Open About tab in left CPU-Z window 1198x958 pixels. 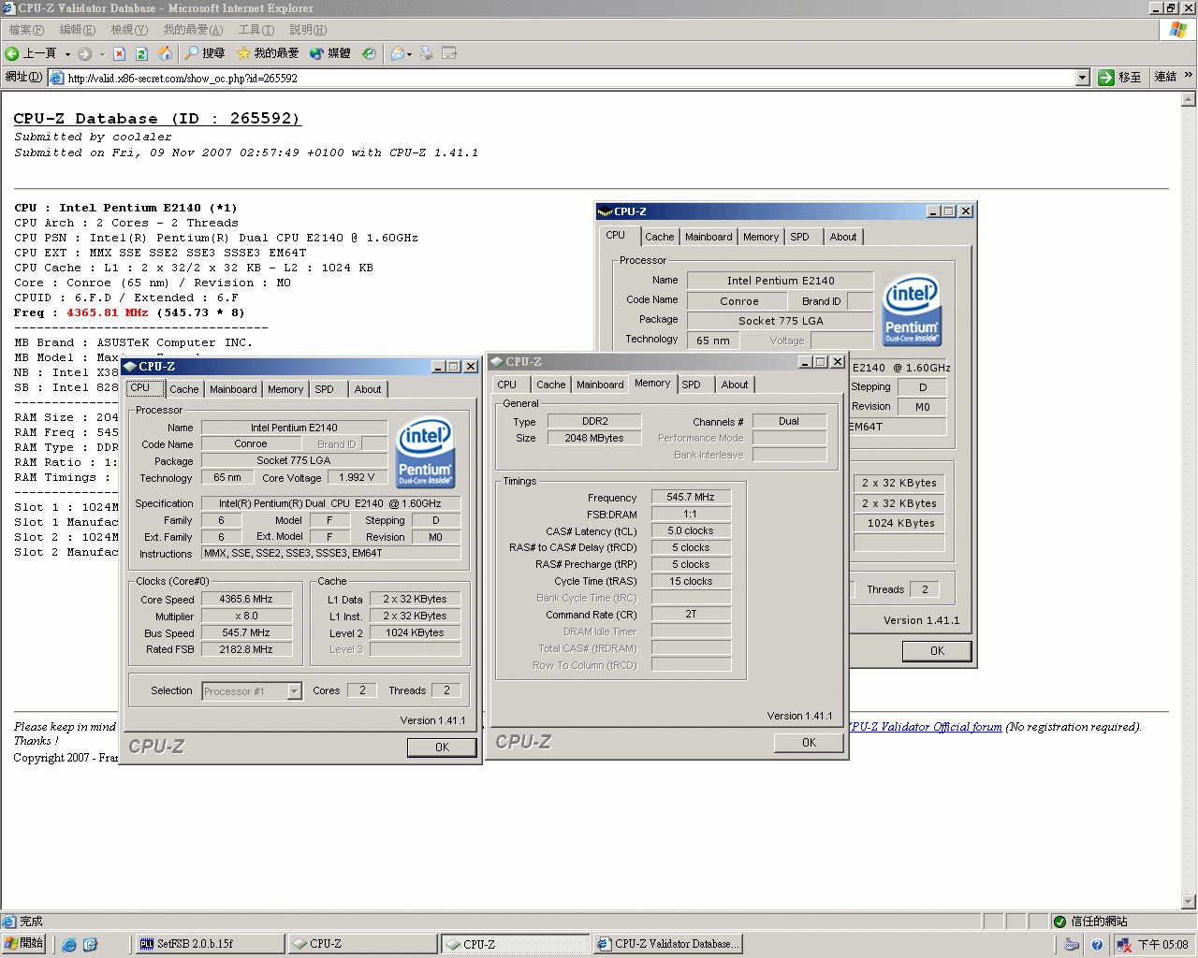(x=368, y=389)
